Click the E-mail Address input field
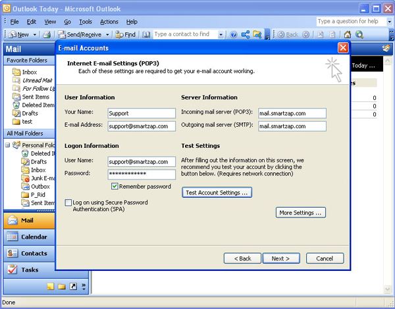The image size is (395, 309). (x=142, y=126)
